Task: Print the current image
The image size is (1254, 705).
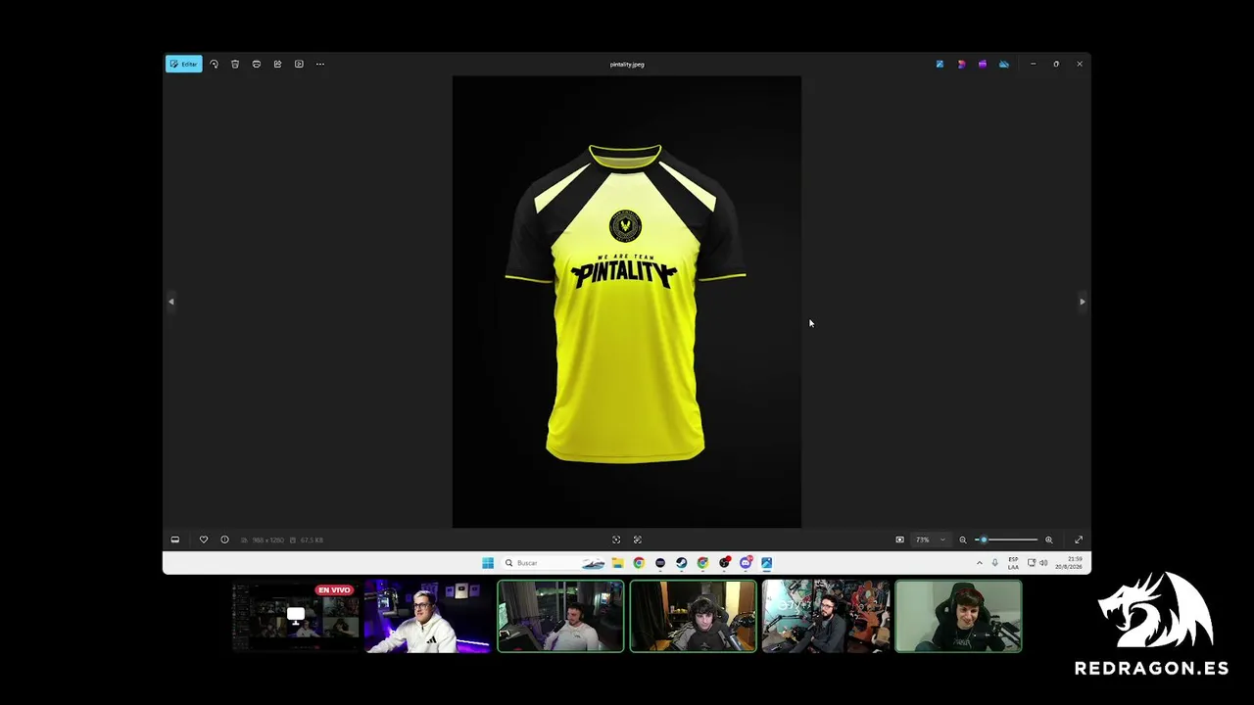Action: tap(257, 65)
